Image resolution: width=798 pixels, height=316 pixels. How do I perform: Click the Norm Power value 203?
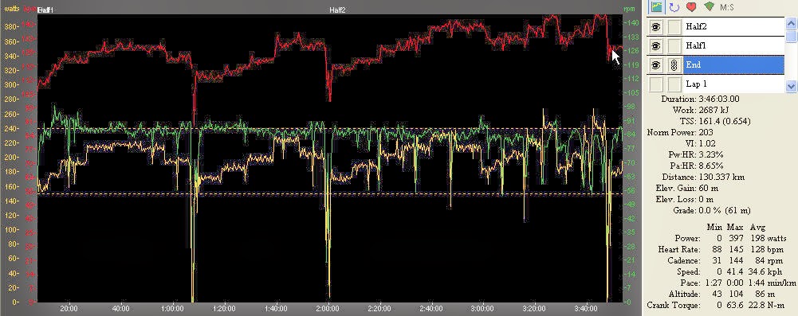[x=706, y=133]
